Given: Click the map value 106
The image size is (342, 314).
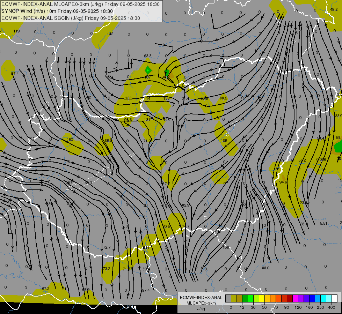Looking at the screenshot, I should point(226,247).
